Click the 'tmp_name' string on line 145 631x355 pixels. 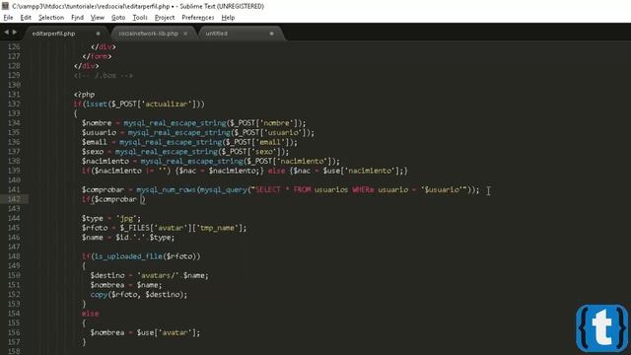click(217, 228)
